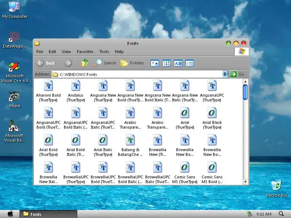Select the Arial (TrueType) font
This screenshot has height=218, width=291.
185,118
